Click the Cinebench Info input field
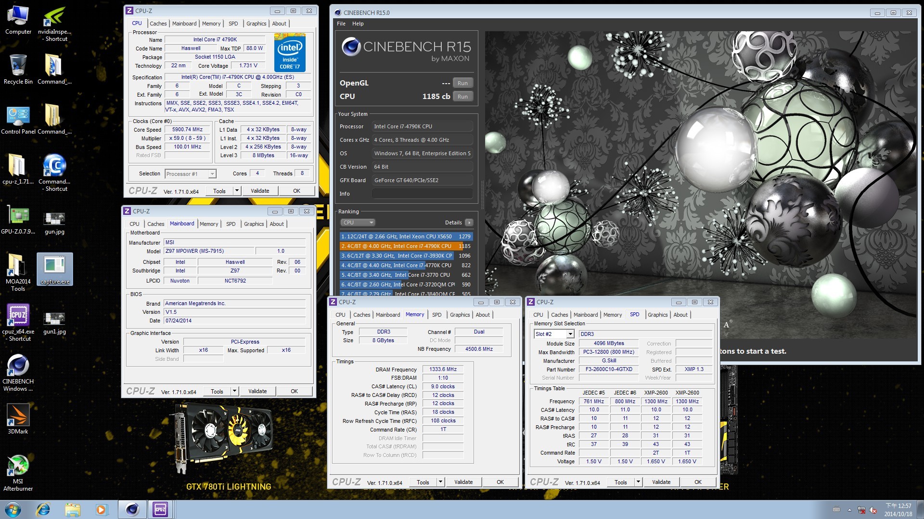924x519 pixels. 422,194
